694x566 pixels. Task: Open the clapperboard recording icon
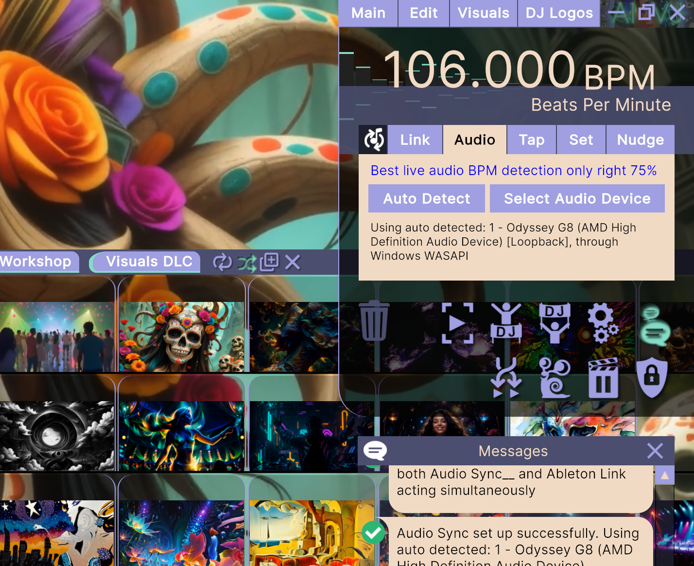click(604, 378)
